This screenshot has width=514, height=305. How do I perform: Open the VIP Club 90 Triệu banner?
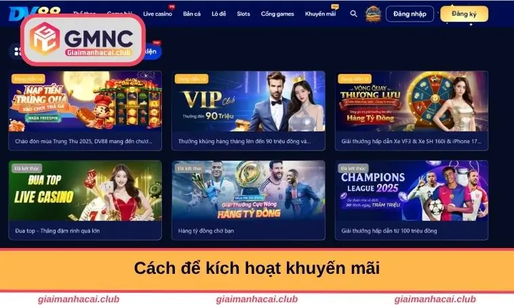click(248, 110)
